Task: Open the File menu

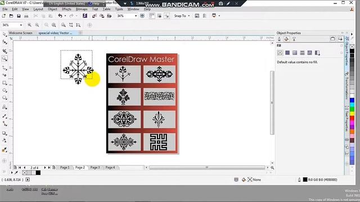Action: click(x=5, y=9)
